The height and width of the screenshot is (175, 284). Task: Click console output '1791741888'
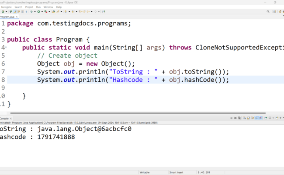(56, 137)
